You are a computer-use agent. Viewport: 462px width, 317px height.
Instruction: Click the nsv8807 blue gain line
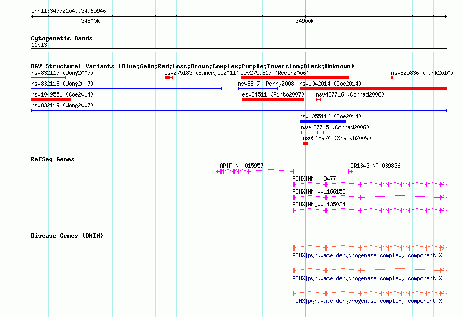tap(258, 89)
